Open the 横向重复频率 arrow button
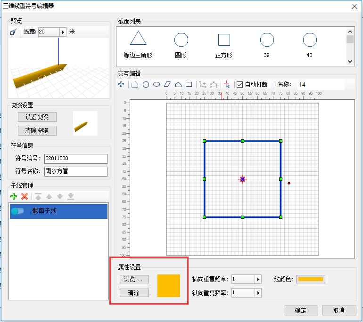This screenshot has width=363, height=322. pos(258,280)
